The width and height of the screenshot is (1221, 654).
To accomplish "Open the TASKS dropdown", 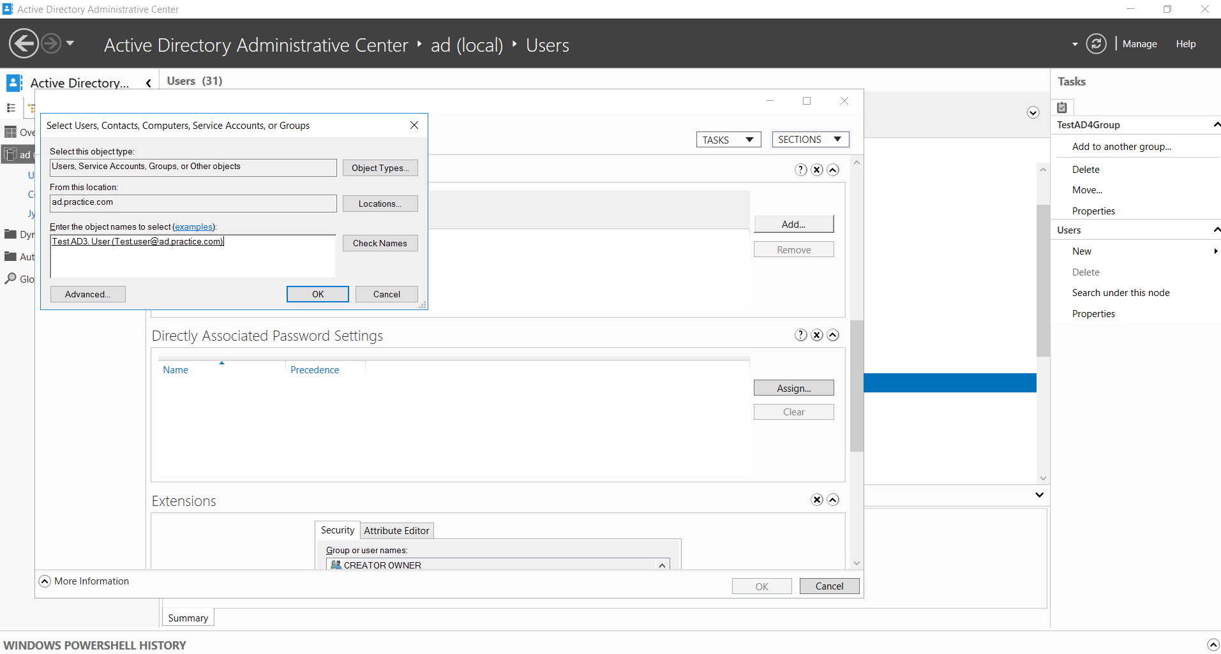I will coord(728,140).
